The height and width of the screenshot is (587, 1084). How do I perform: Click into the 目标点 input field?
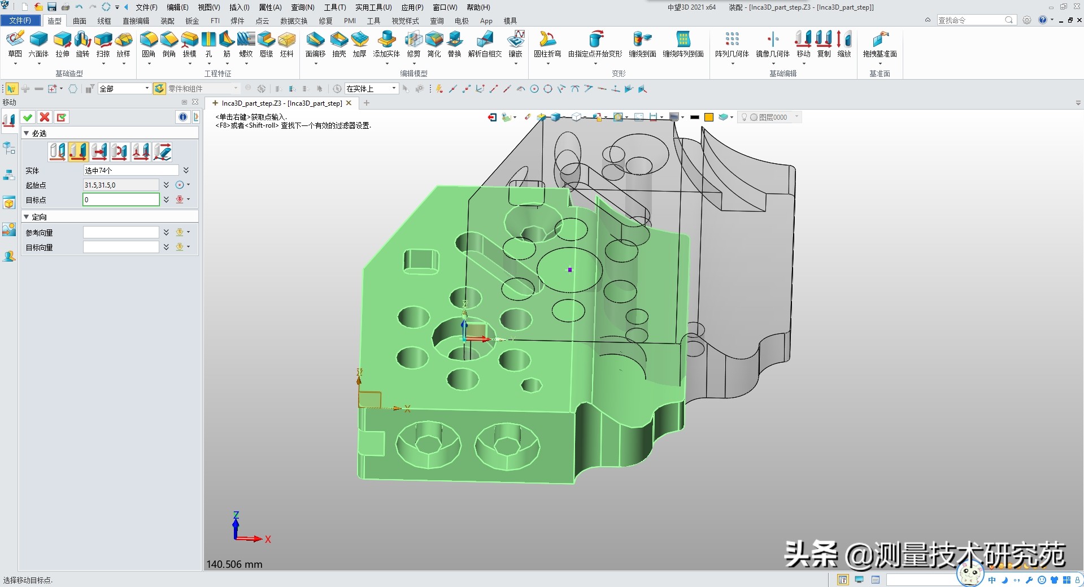[121, 199]
